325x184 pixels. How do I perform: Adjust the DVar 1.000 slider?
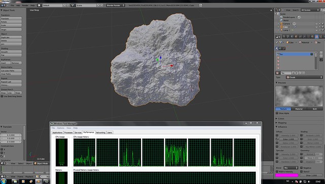pos(311,175)
